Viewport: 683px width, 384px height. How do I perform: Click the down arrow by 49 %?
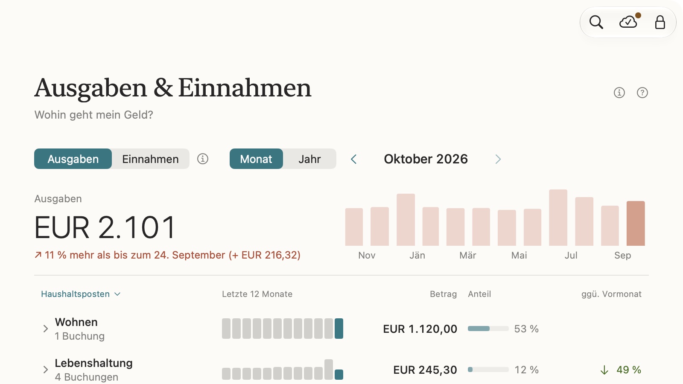click(x=604, y=370)
